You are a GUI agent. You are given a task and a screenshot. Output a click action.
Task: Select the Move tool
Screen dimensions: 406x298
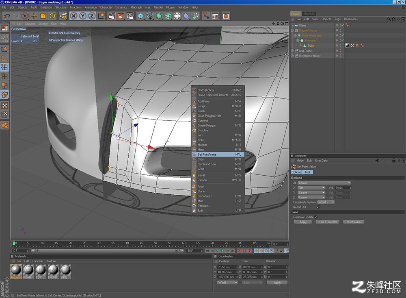pyautogui.click(x=34, y=16)
